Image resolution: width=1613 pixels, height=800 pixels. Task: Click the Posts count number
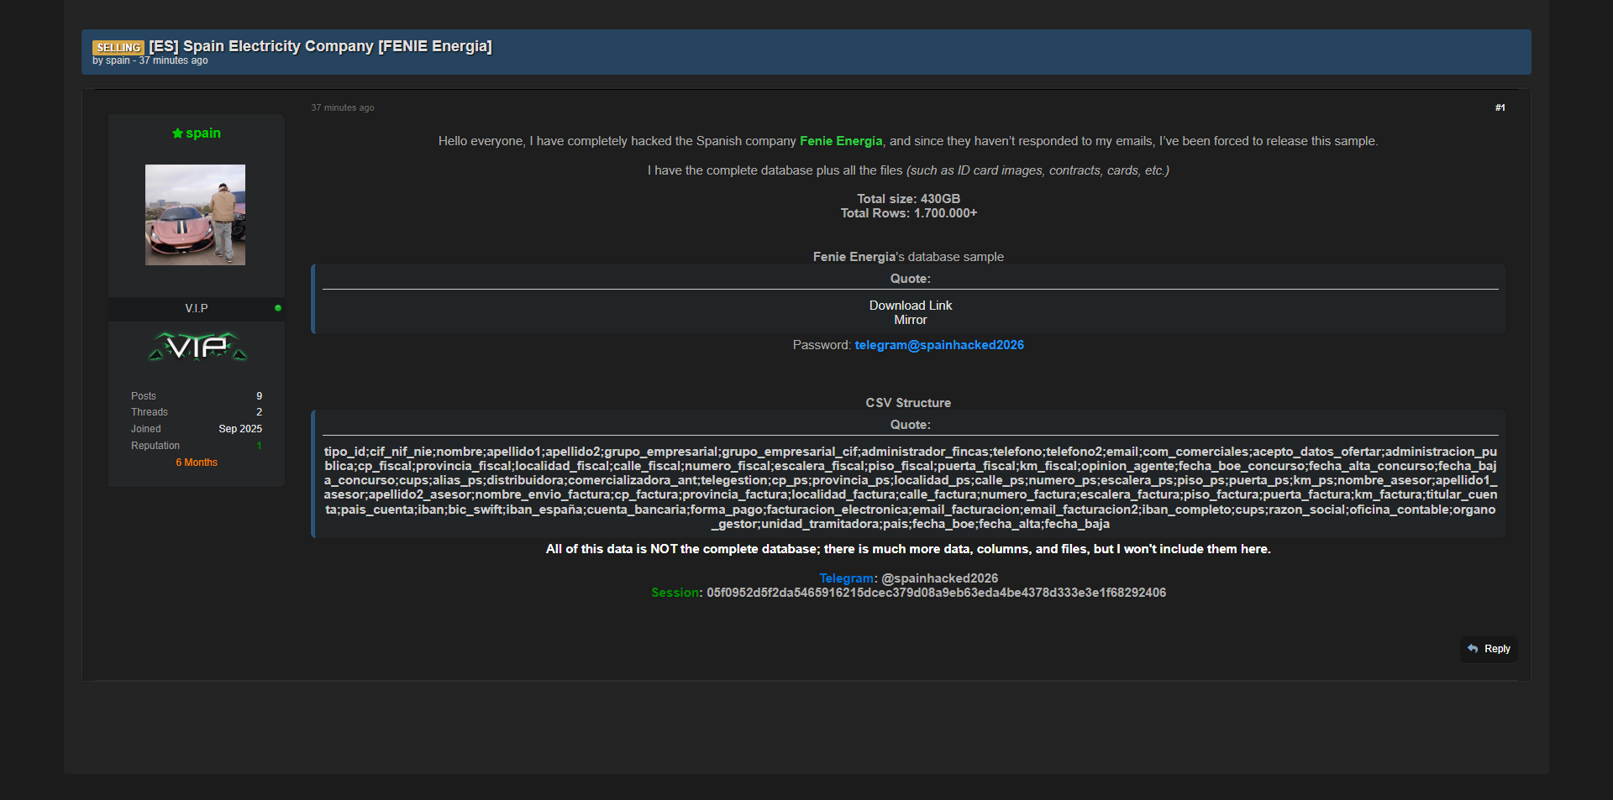(259, 396)
